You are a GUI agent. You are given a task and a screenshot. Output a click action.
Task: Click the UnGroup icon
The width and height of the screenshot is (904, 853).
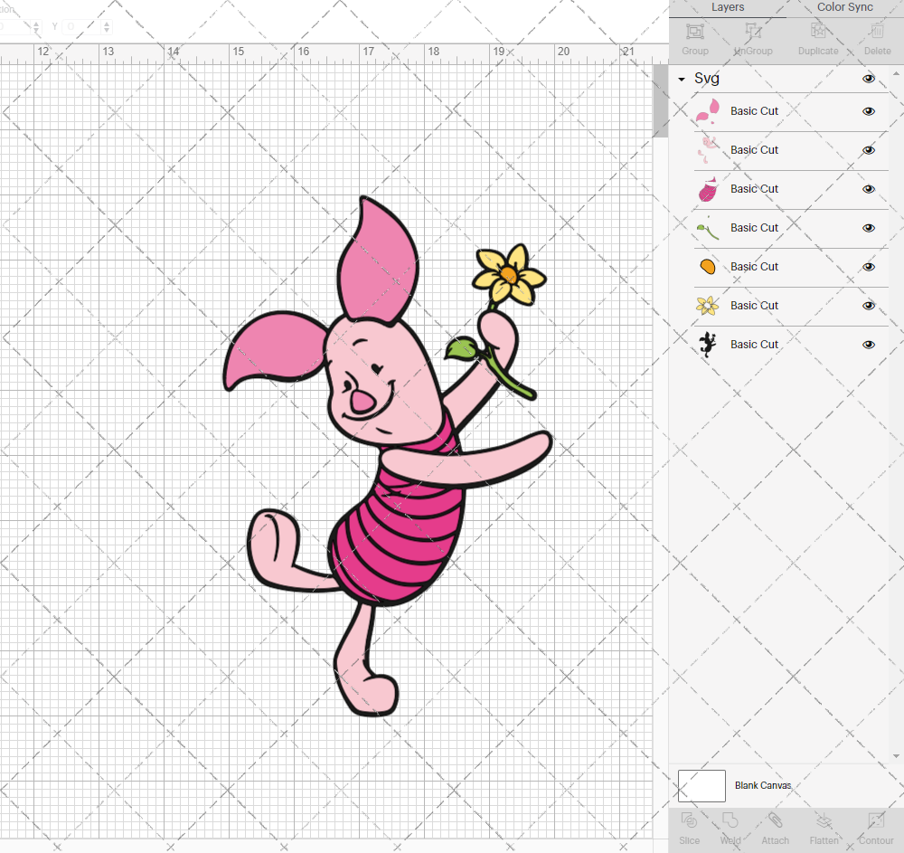coord(753,32)
